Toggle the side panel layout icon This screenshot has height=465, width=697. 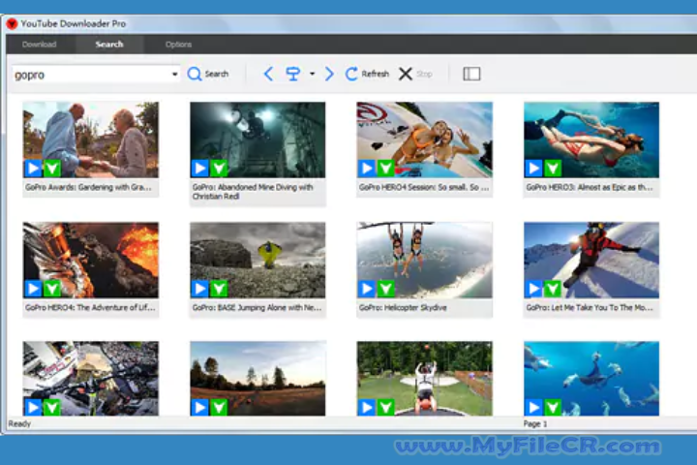(471, 74)
